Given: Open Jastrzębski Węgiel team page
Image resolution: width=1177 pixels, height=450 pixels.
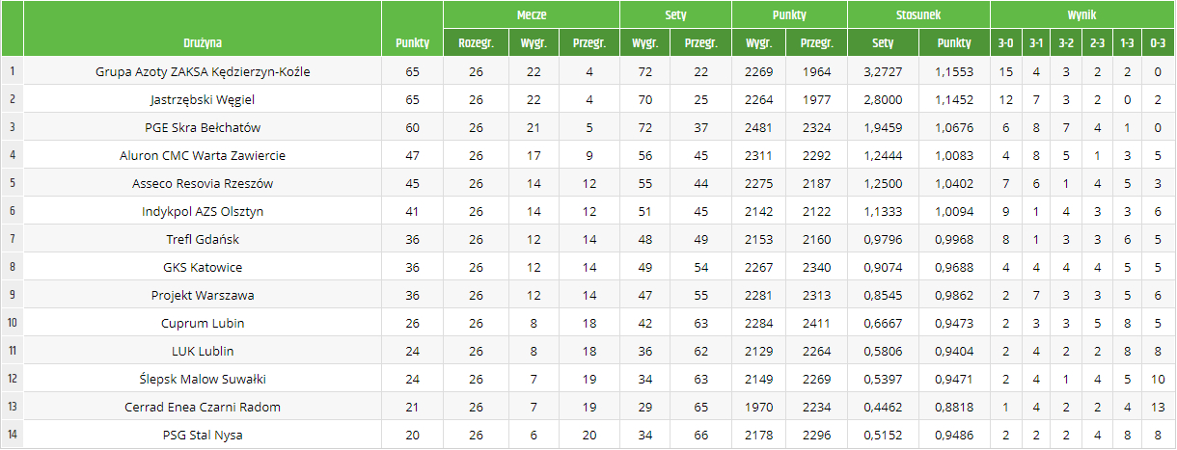Looking at the screenshot, I should point(203,99).
